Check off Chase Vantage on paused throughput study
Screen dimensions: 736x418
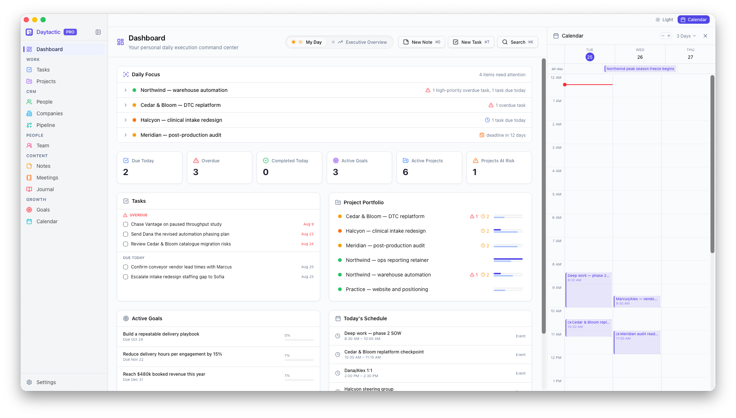point(126,224)
